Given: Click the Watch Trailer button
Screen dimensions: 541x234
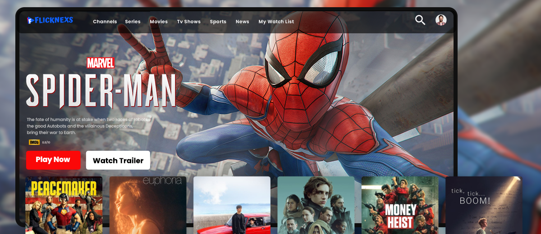Looking at the screenshot, I should pyautogui.click(x=118, y=161).
